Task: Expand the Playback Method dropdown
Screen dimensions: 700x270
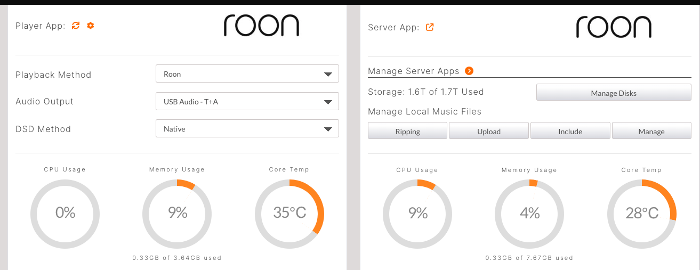Action: [247, 74]
